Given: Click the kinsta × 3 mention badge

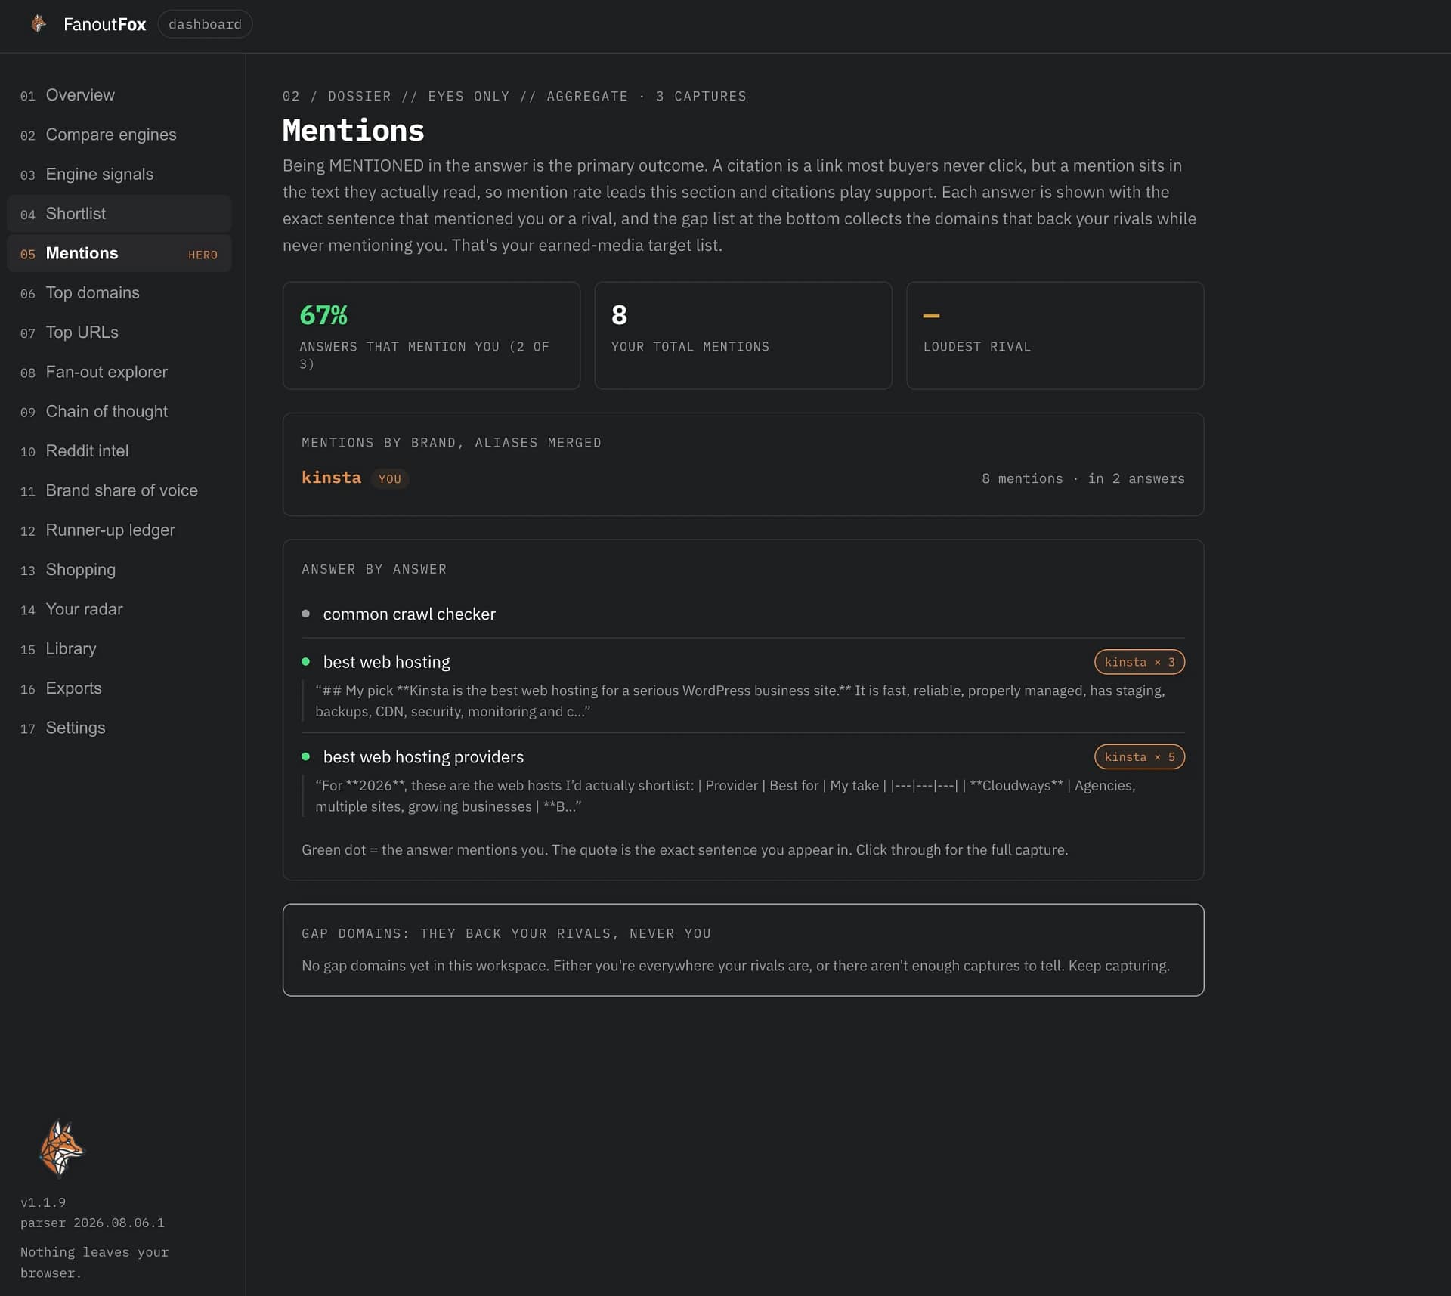Looking at the screenshot, I should coord(1139,662).
